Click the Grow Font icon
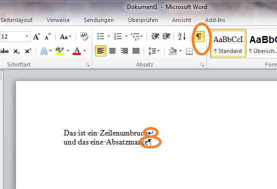This screenshot has height=189, width=277. click(37, 36)
